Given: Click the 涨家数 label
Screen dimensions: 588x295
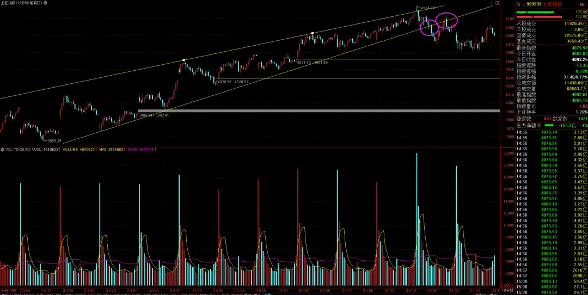Looking at the screenshot, I should (x=524, y=119).
